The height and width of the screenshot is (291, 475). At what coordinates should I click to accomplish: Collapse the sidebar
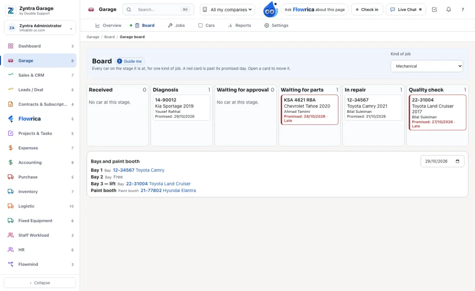(40, 283)
